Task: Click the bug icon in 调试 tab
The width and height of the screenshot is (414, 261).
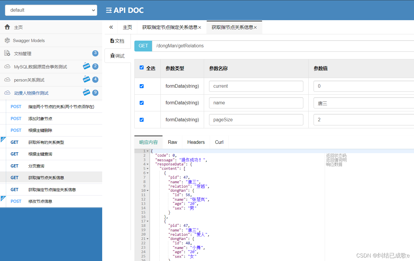Action: click(112, 56)
